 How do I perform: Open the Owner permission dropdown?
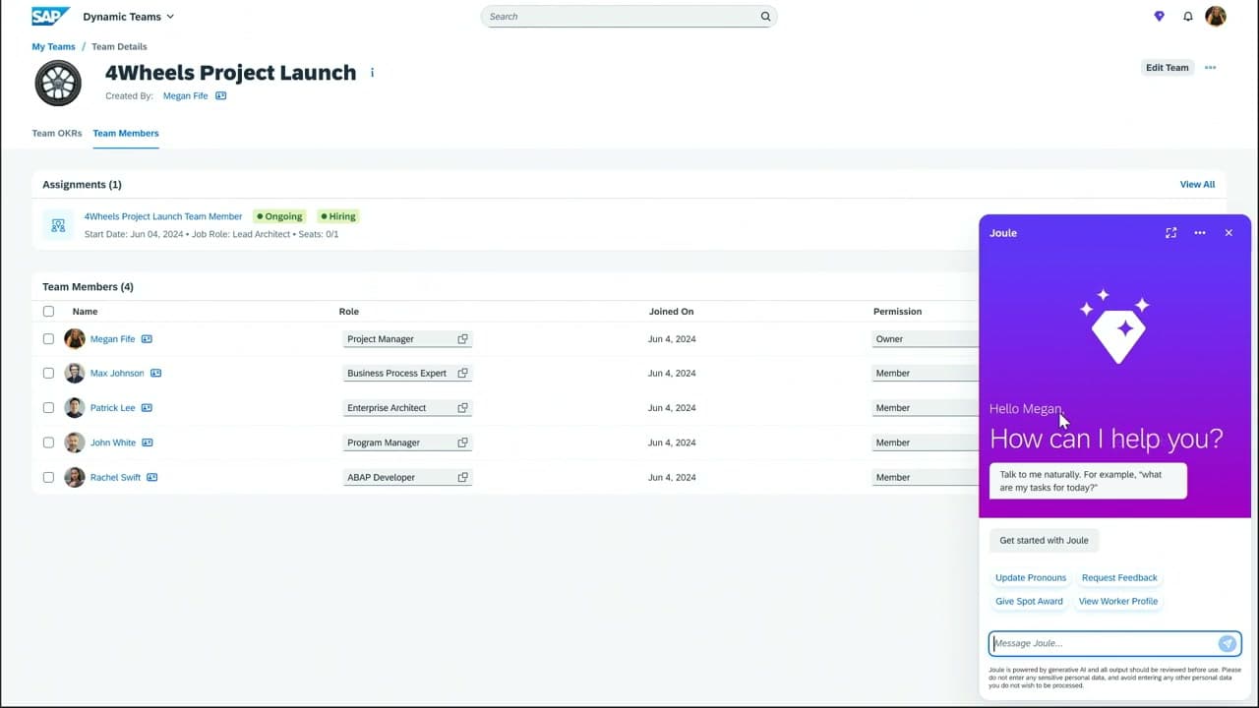tap(926, 339)
